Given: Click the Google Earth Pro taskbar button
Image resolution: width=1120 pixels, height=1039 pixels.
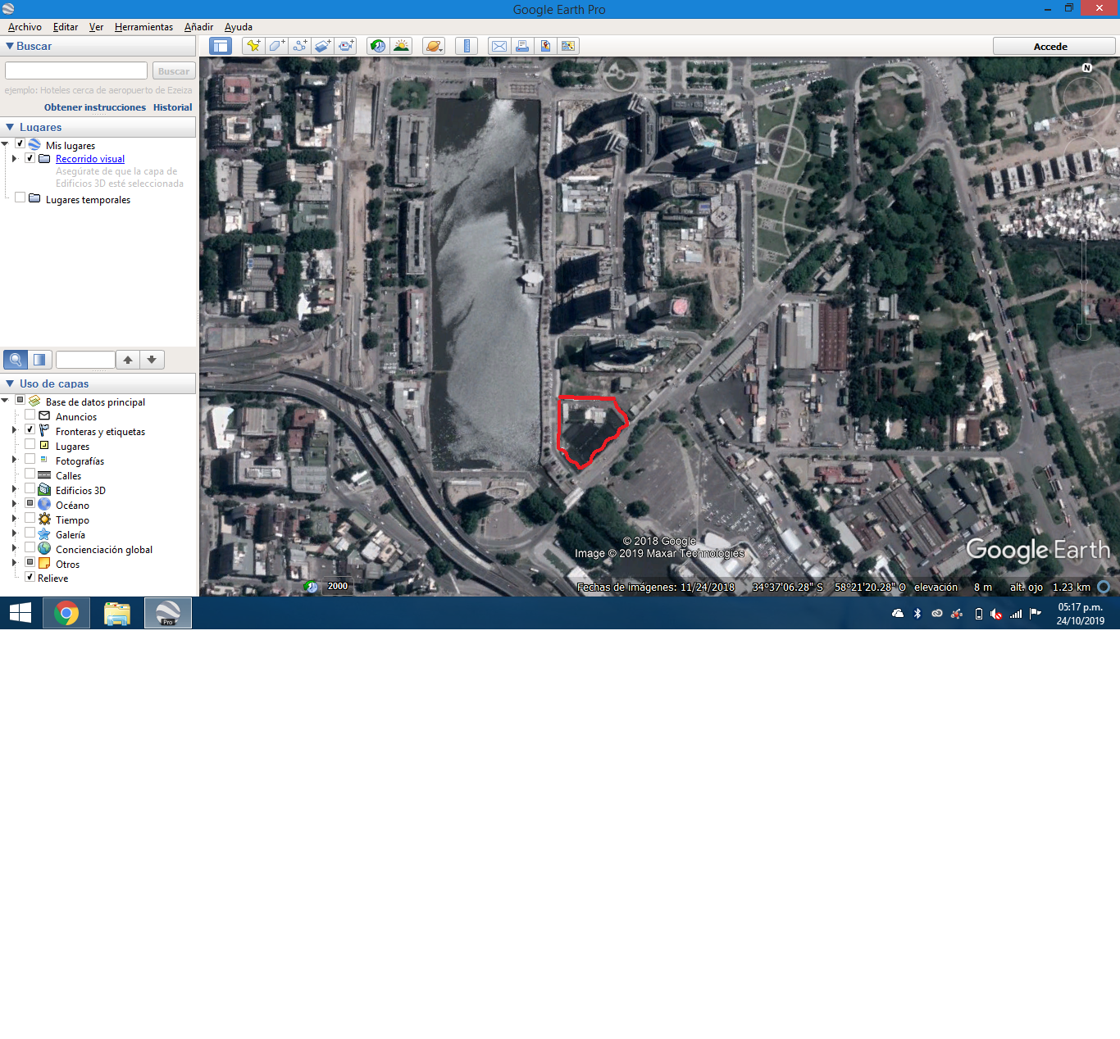Looking at the screenshot, I should pos(168,613).
